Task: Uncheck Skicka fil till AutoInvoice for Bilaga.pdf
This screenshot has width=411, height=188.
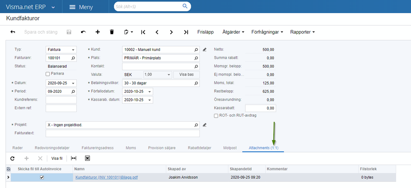Action: (42, 178)
